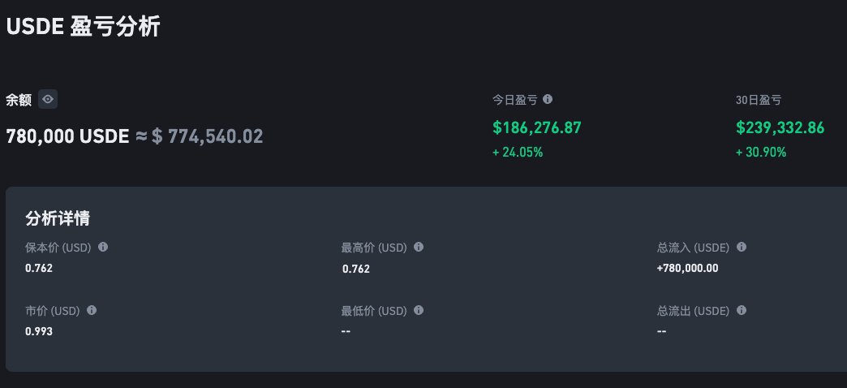This screenshot has width=847, height=388.
Task: Toggle balance visibility eye icon
Action: point(48,99)
